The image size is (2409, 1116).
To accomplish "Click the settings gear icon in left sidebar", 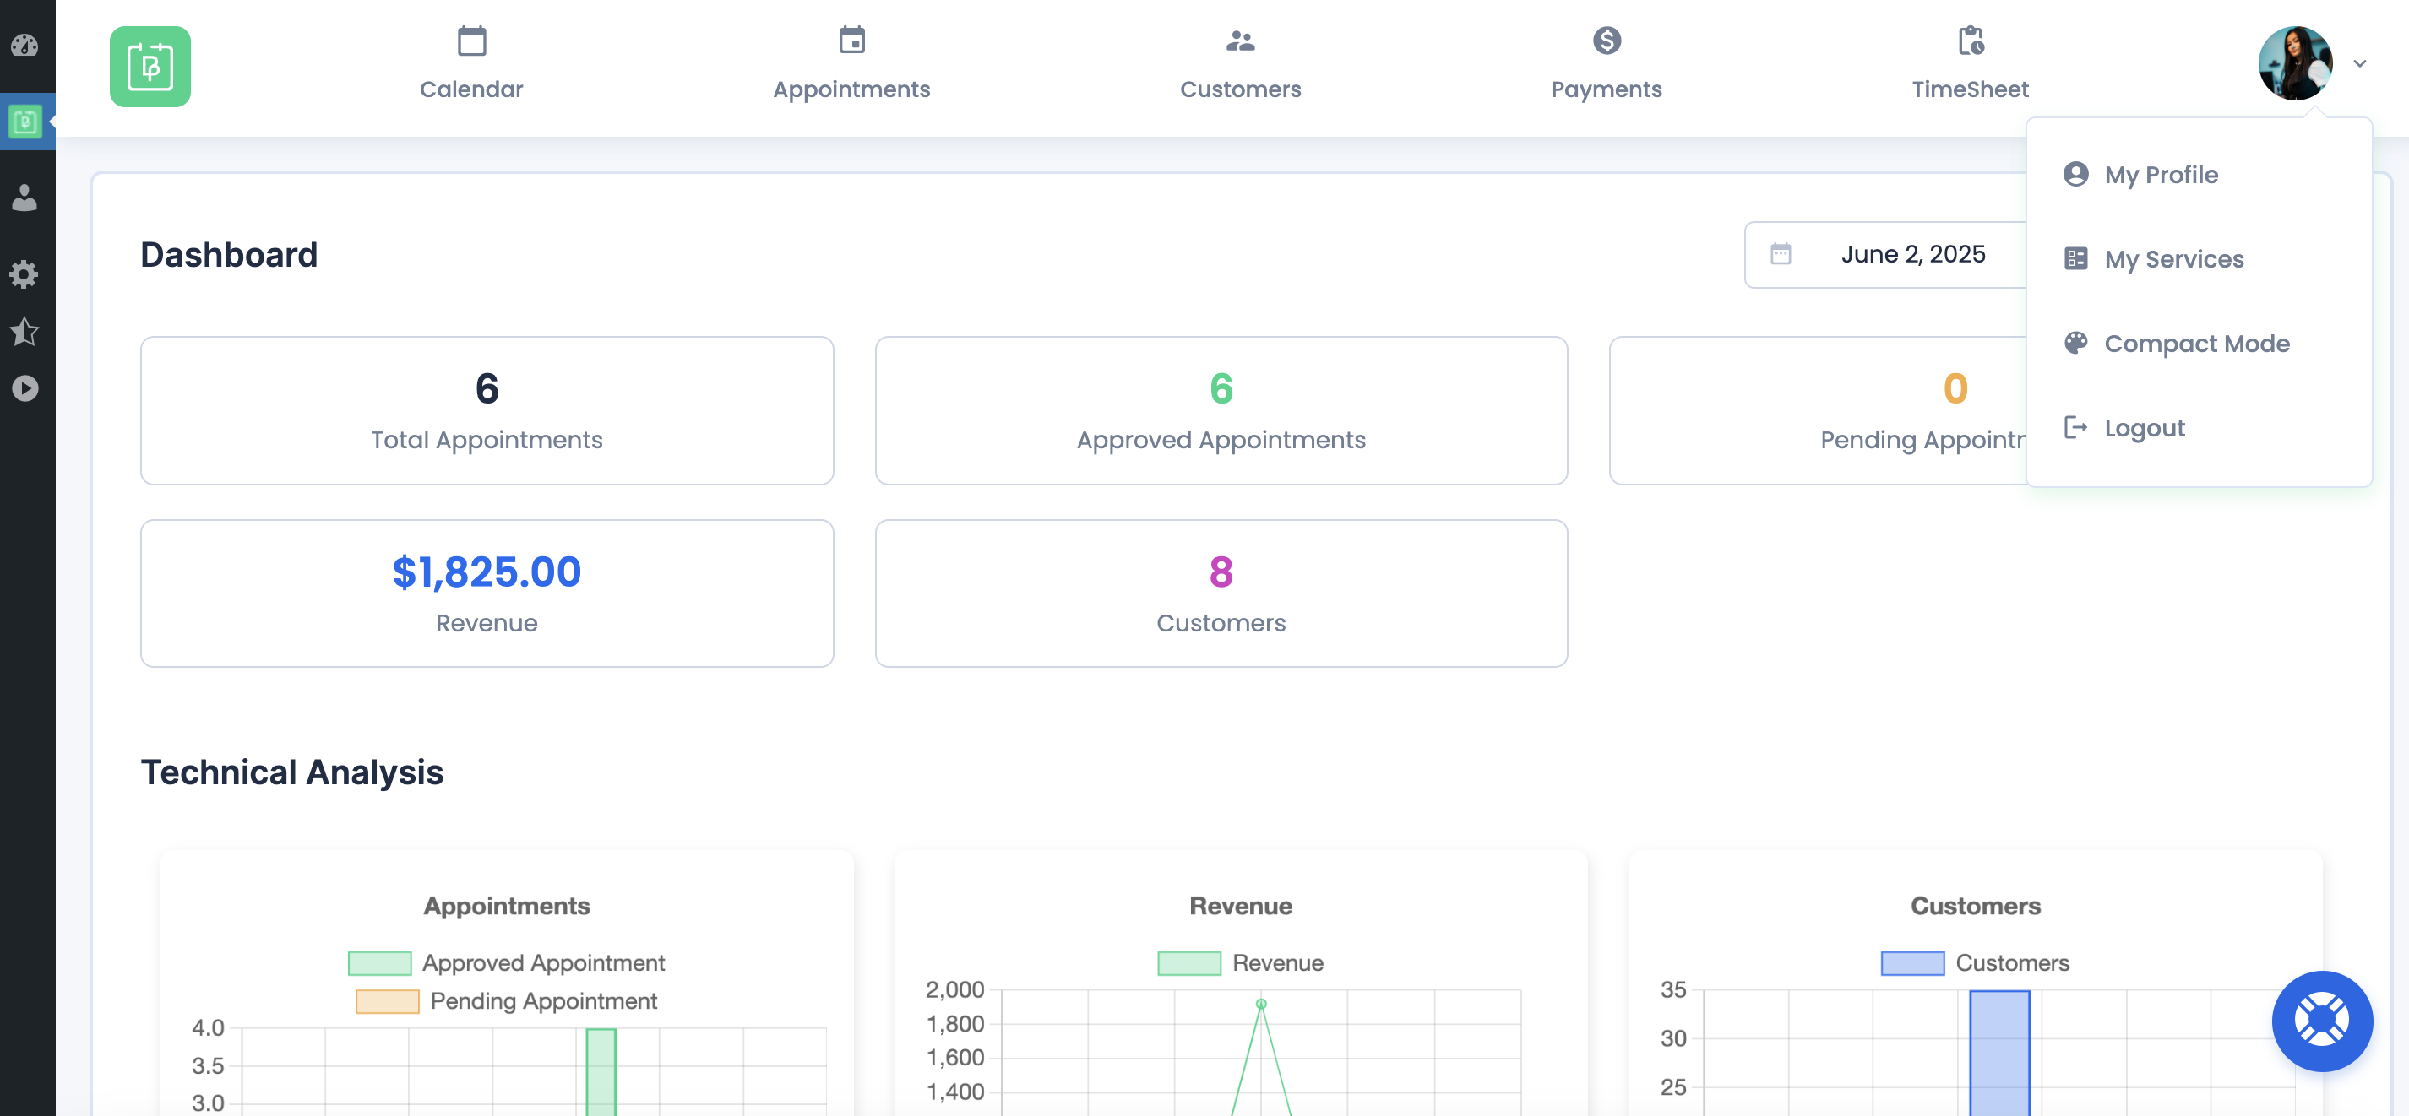I will (x=24, y=274).
